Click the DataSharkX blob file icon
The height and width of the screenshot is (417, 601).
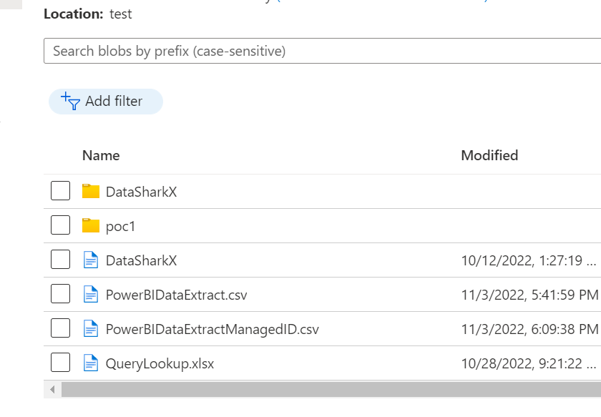pyautogui.click(x=91, y=260)
